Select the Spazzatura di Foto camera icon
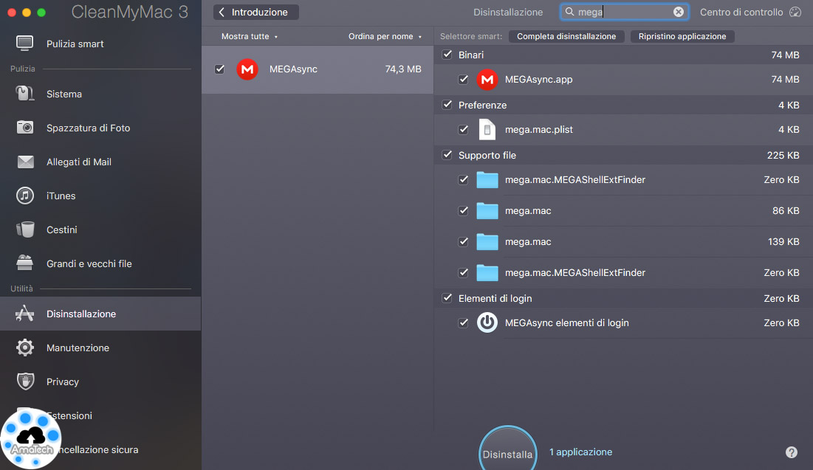Screen dimensions: 813x470 tap(25, 128)
